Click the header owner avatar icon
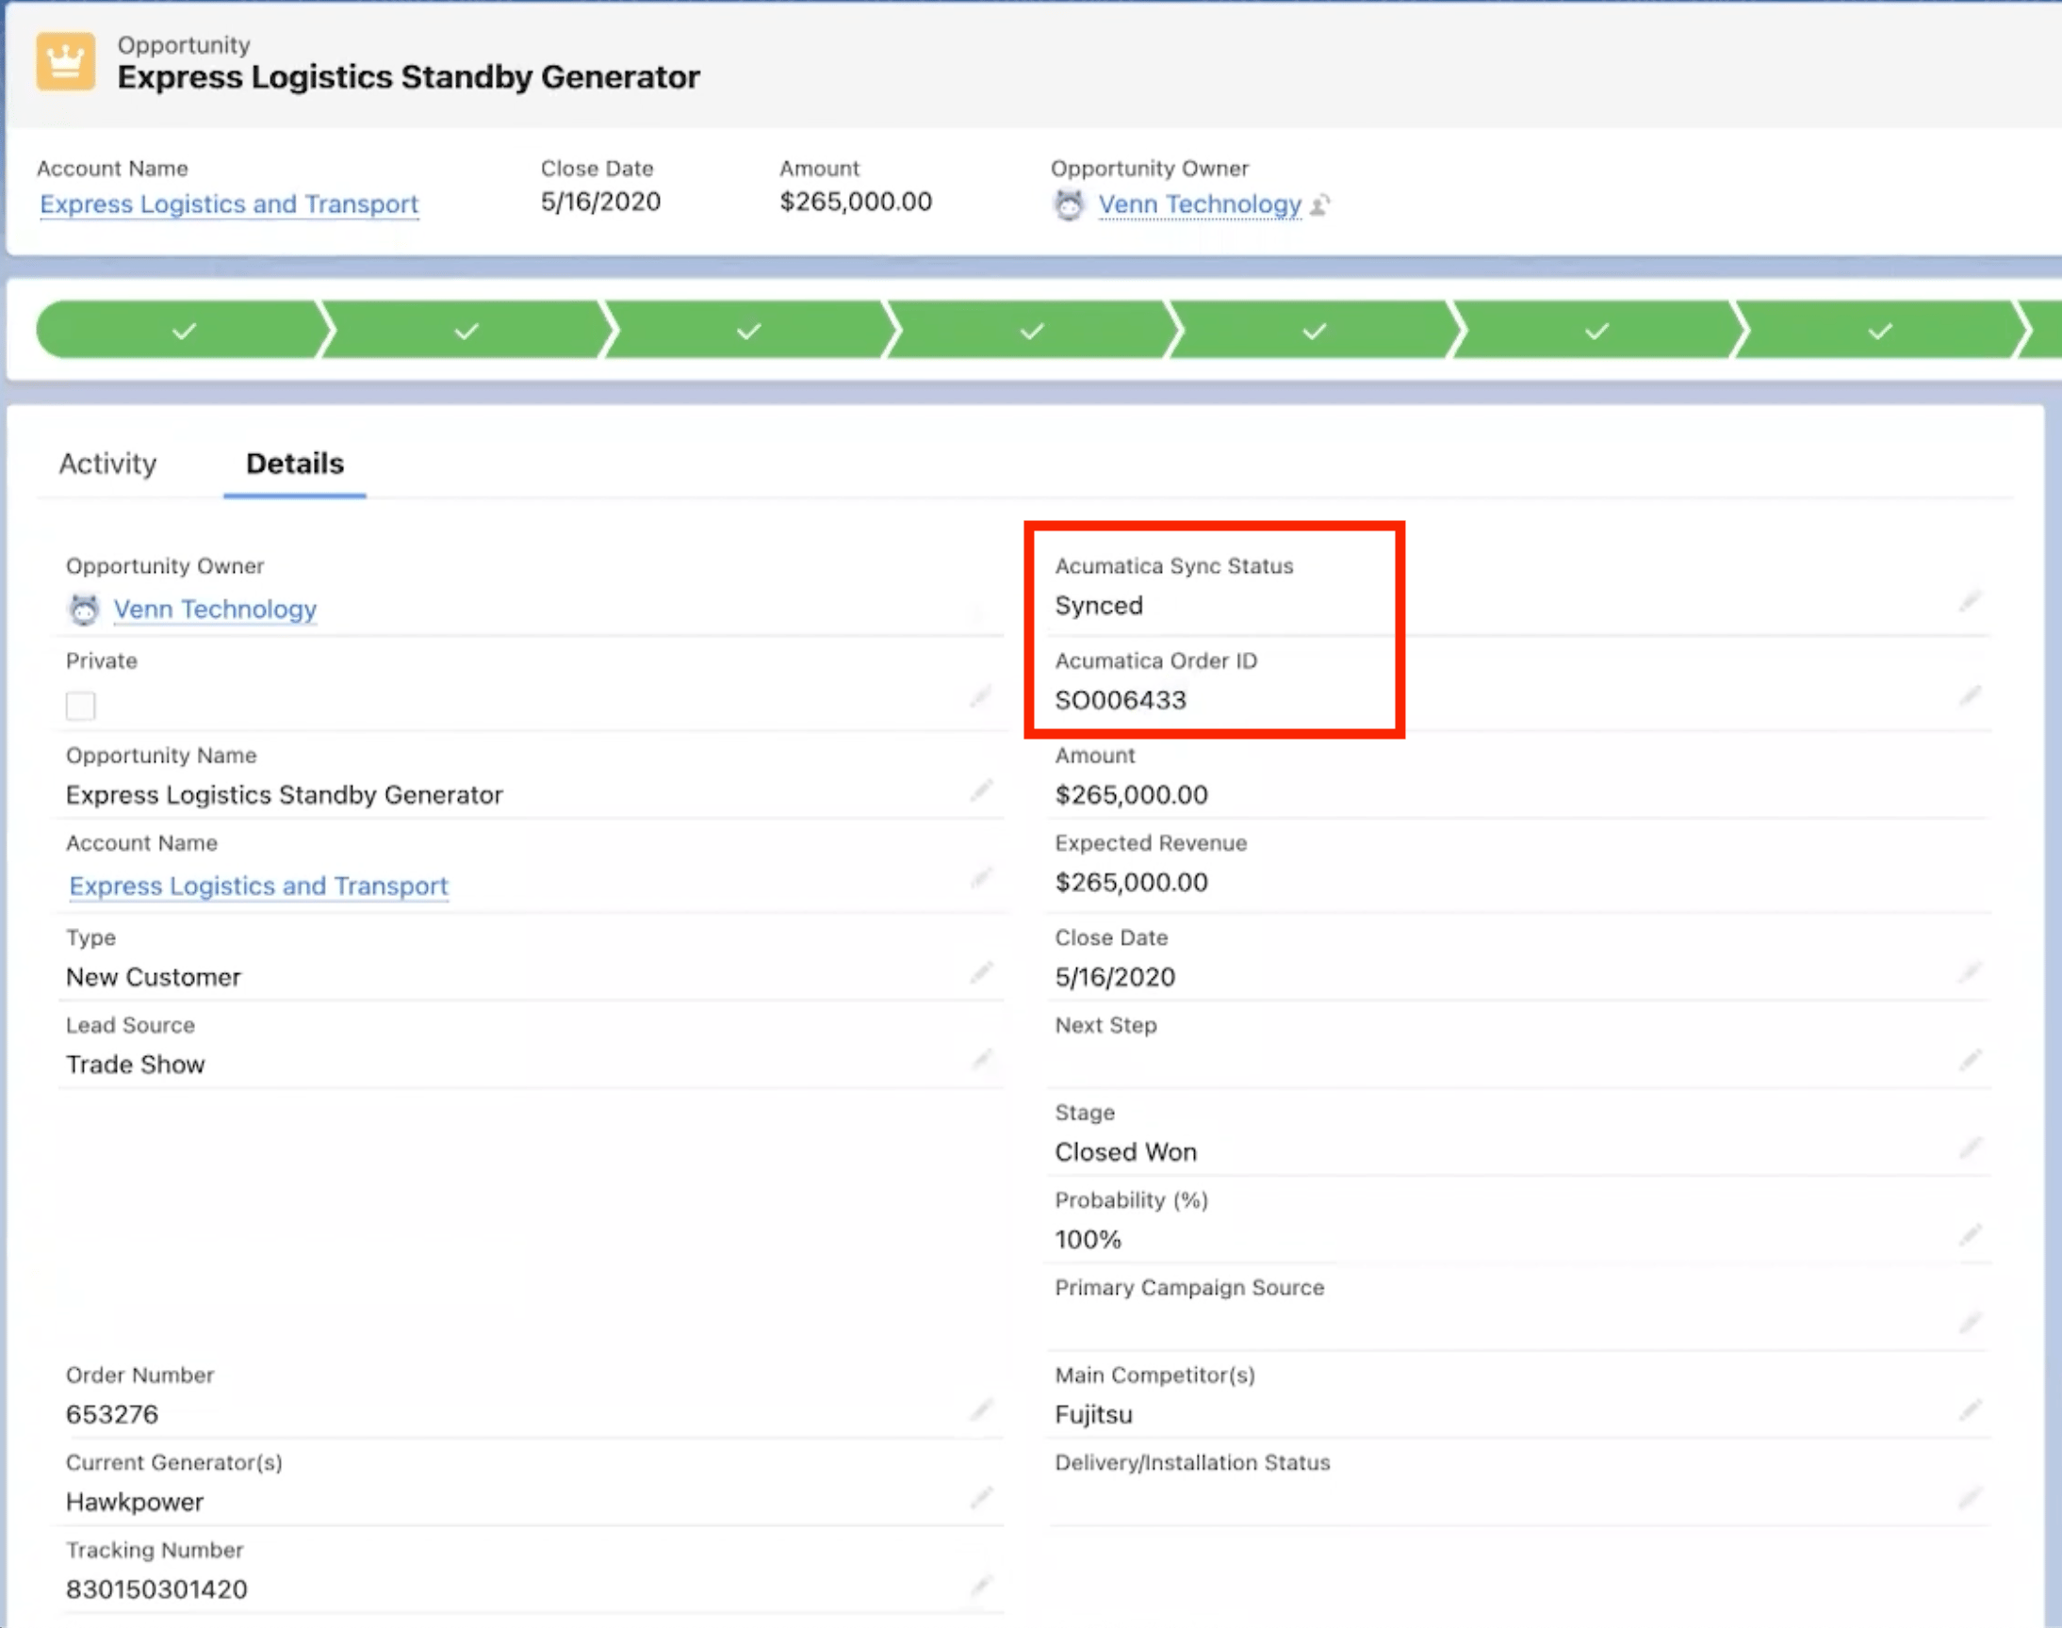 tap(1069, 205)
